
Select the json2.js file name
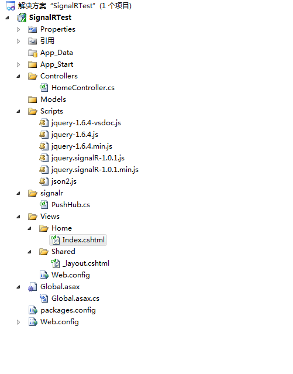coord(64,181)
